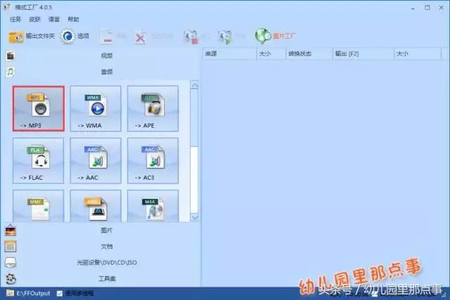Open the Options (选项) gear icon
The width and height of the screenshot is (450, 300).
pos(67,36)
